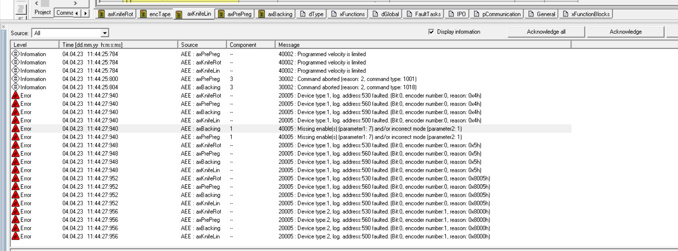678x251 pixels.
Task: Click the axis icon on the axKnifeRot tab
Action: tap(102, 14)
